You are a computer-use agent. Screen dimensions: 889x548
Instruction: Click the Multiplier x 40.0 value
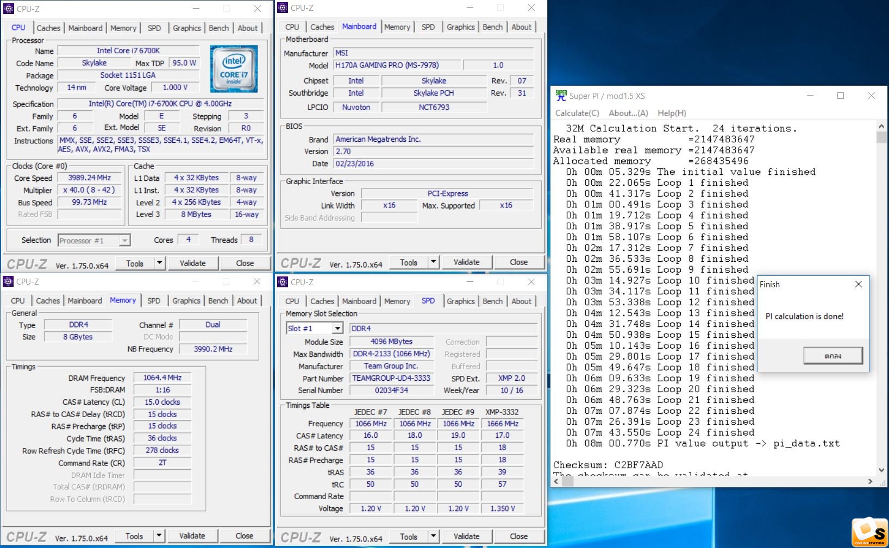pyautogui.click(x=90, y=191)
